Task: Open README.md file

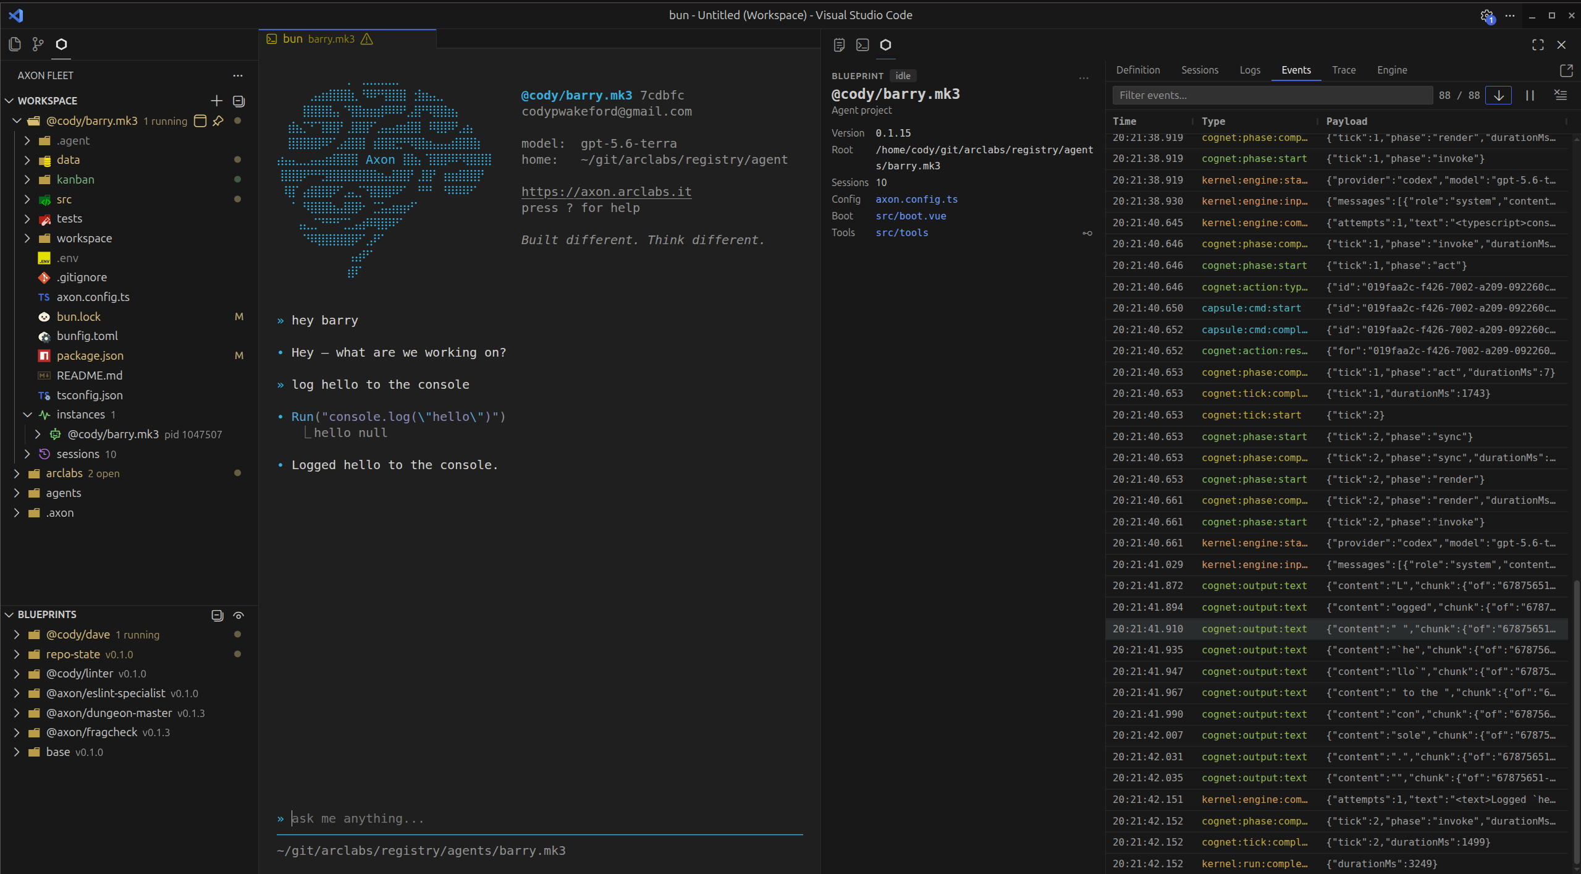Action: coord(90,375)
